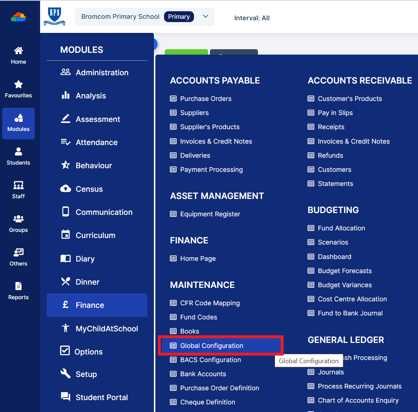The height and width of the screenshot is (412, 418).
Task: Open the Attendance module
Action: [96, 142]
